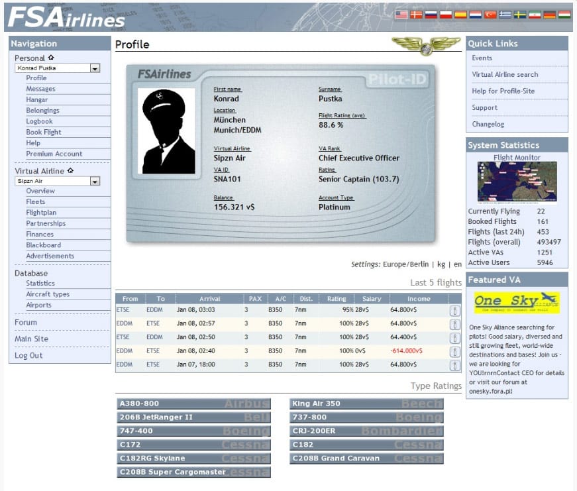Click the golden pilot wings badge
577x491 pixels.
pyautogui.click(x=425, y=46)
